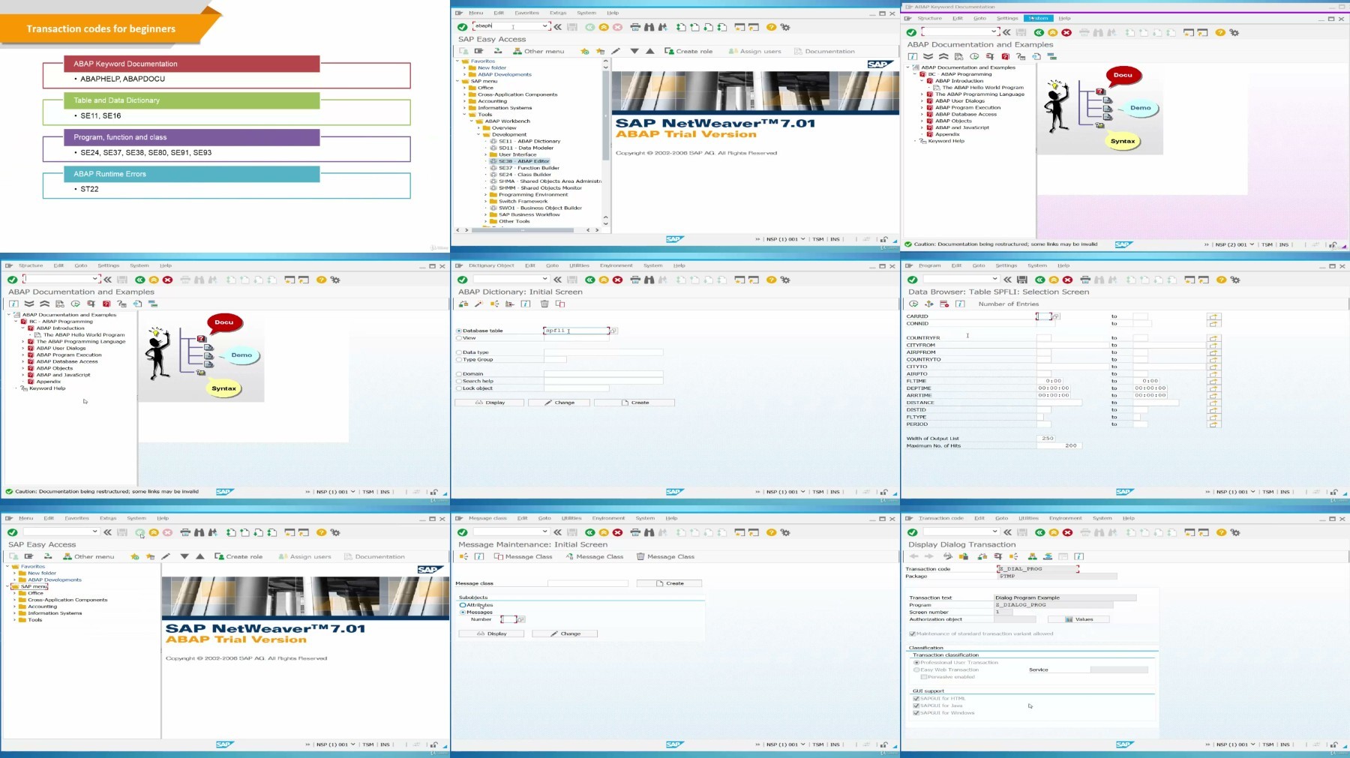Select the Domain radio button
1350x758 pixels.
tap(459, 374)
